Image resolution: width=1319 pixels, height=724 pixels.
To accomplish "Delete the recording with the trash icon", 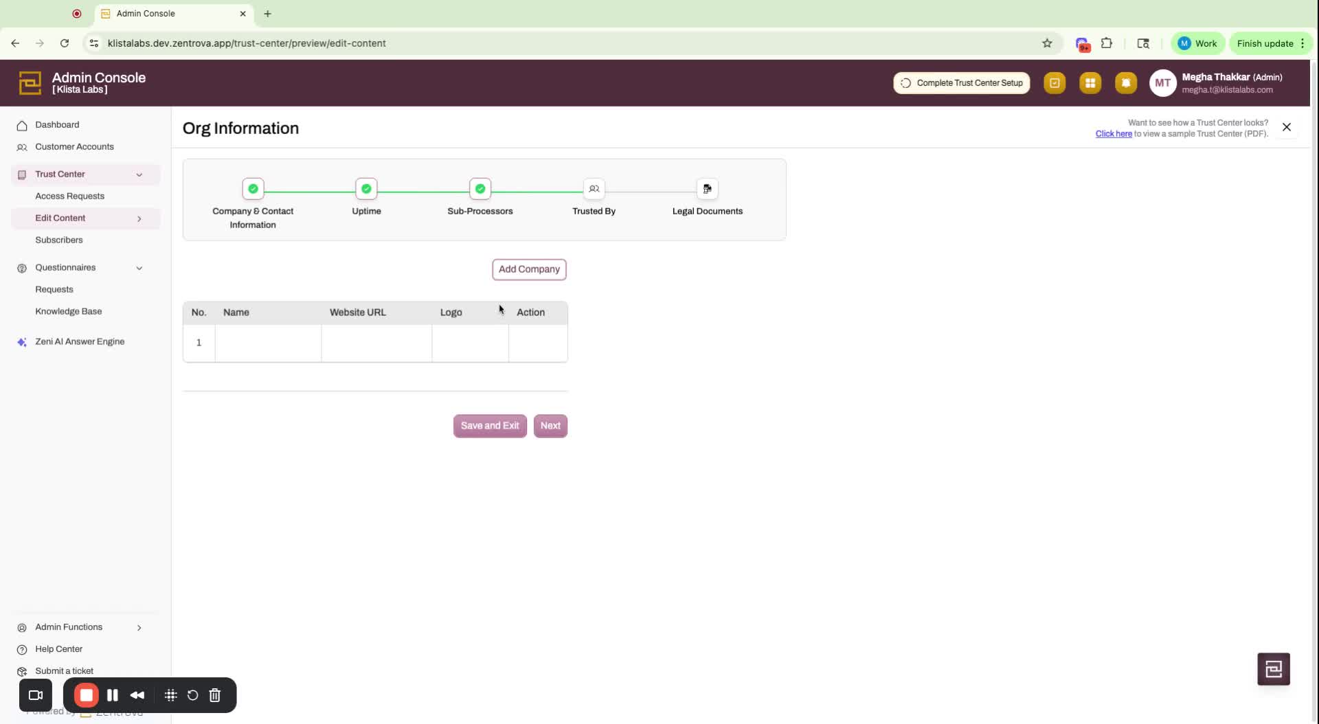I will 215,695.
